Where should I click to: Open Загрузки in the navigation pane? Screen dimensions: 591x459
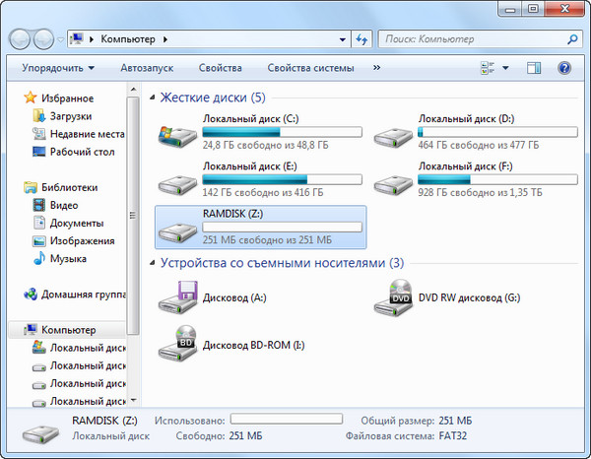[70, 116]
